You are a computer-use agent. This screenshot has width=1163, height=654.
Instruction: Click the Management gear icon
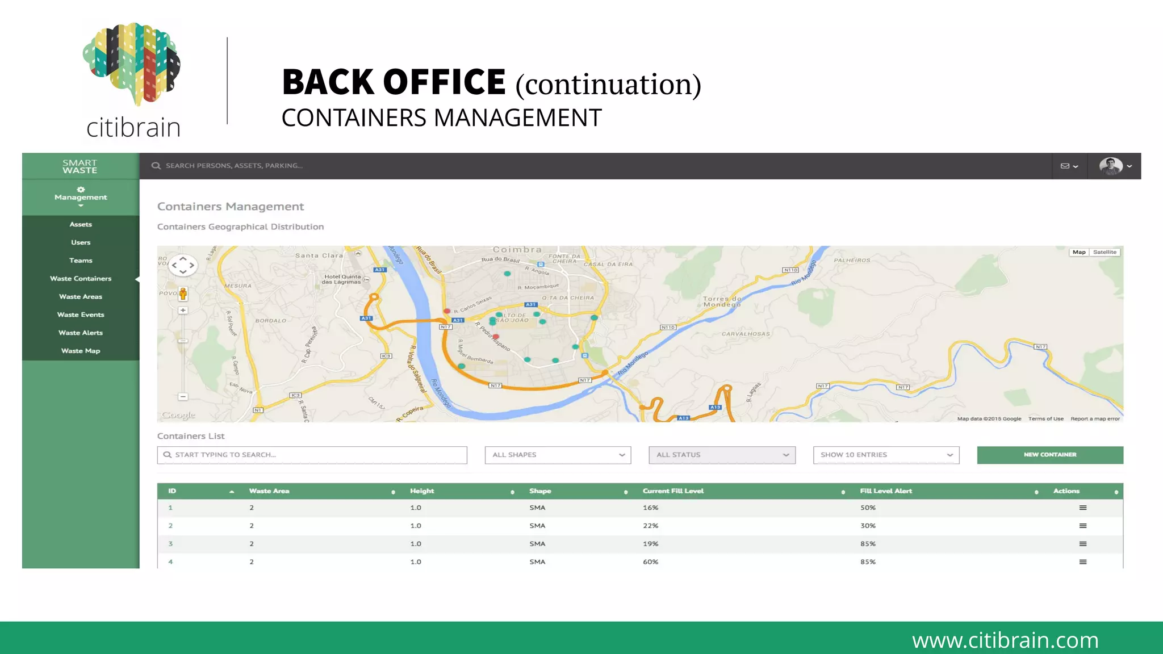[x=81, y=190]
